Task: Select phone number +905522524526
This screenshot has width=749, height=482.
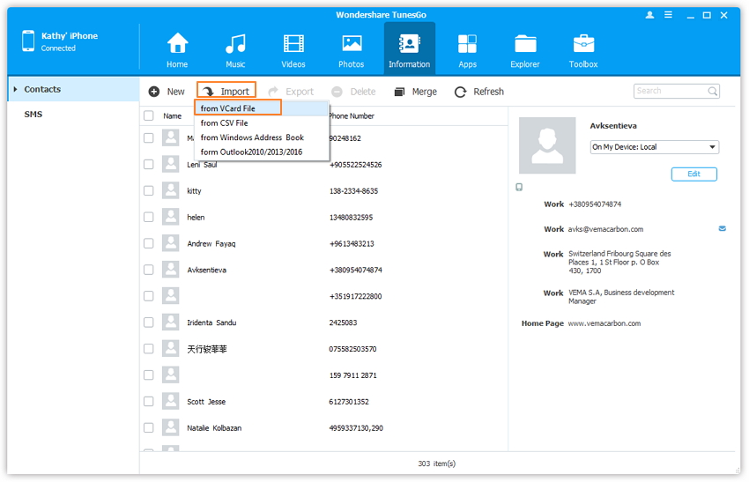Action: click(355, 165)
